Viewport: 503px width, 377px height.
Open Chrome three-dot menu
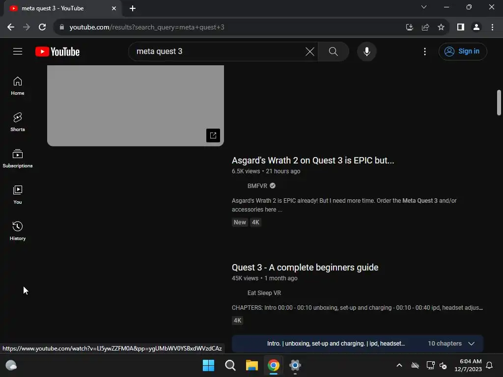[x=492, y=27]
